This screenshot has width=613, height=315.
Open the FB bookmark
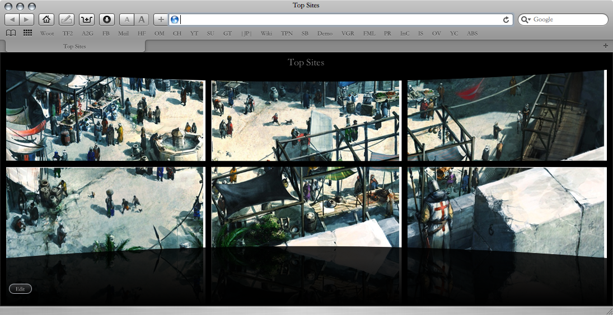click(x=106, y=34)
